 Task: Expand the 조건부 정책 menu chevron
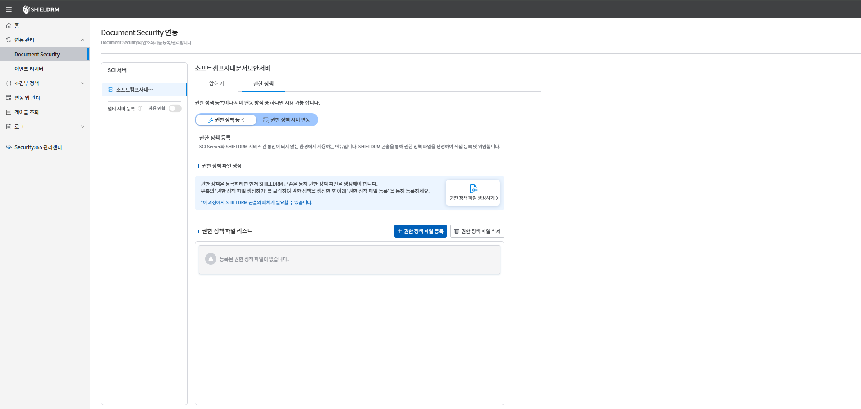[x=82, y=83]
